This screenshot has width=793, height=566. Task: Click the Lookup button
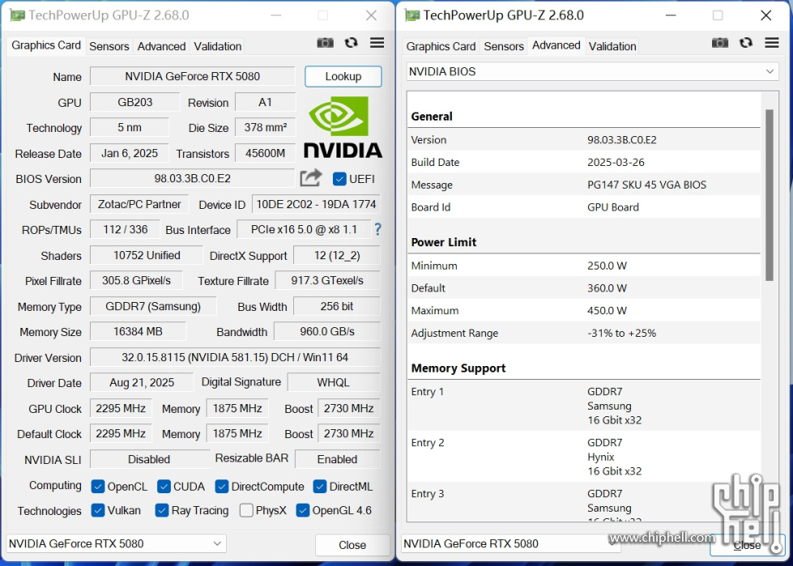point(343,76)
